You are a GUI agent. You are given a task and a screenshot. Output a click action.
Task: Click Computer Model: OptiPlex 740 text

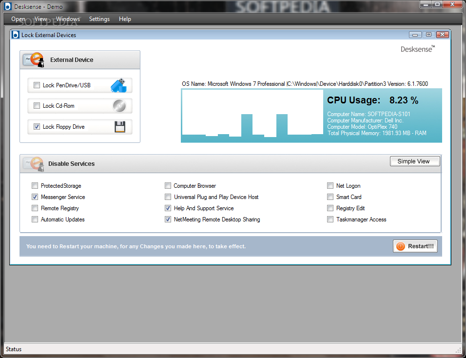coord(362,127)
